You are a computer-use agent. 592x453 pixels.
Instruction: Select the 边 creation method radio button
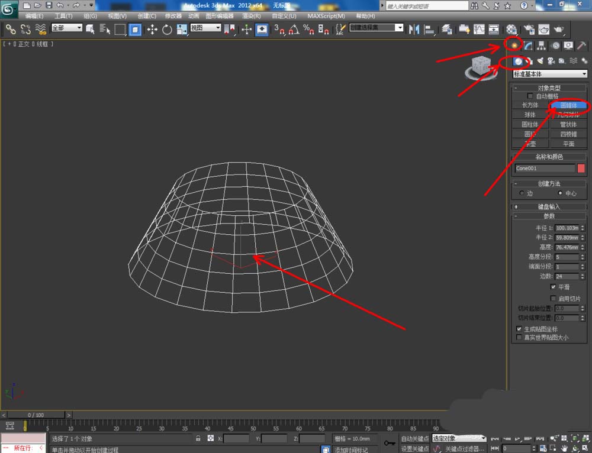click(x=521, y=193)
